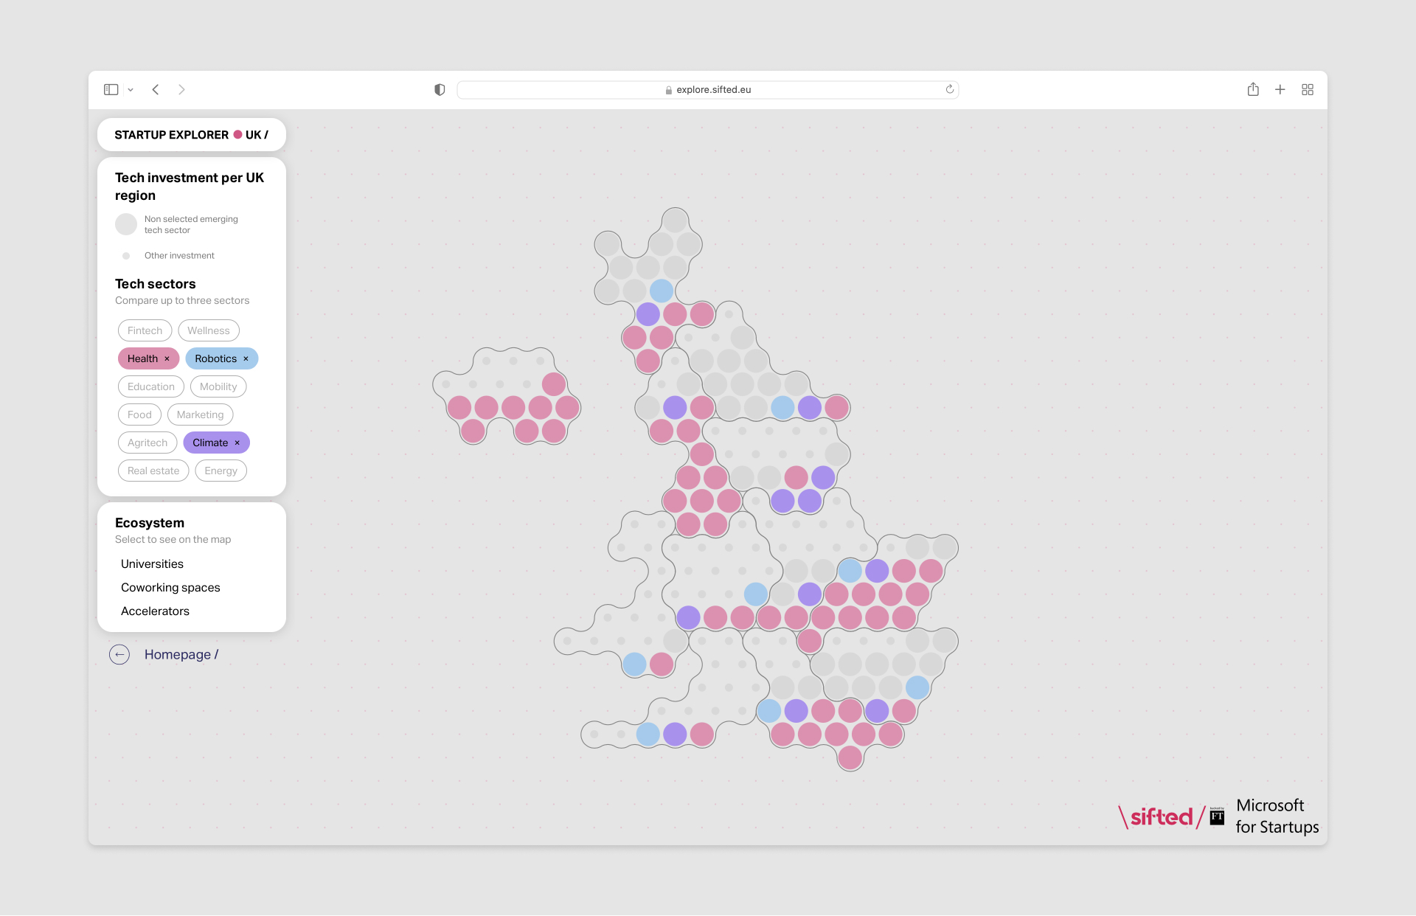Select the Fintech sector filter
The image size is (1416, 916).
[145, 330]
